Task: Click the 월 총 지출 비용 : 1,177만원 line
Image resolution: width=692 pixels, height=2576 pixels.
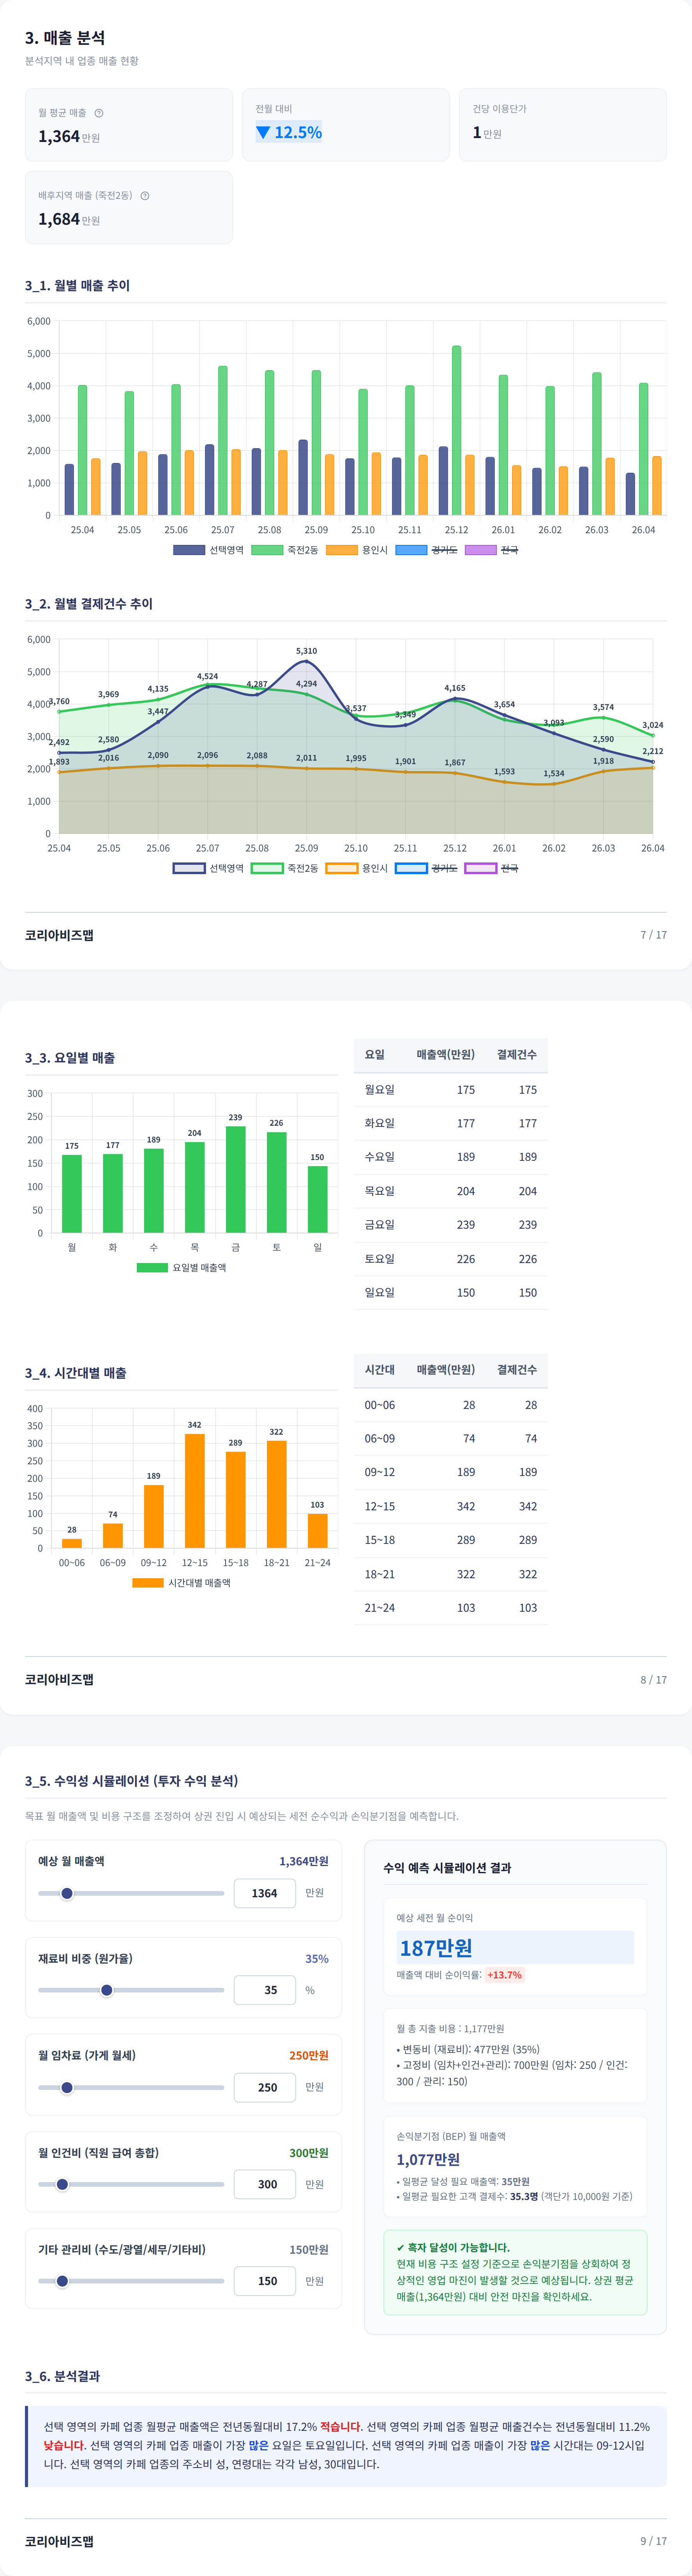Action: 450,2029
